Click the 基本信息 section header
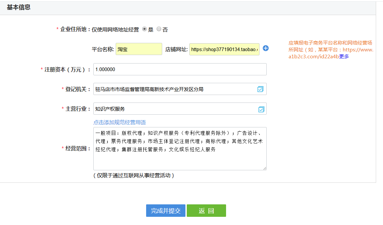Screen dimensions: 383x225 [19, 7]
